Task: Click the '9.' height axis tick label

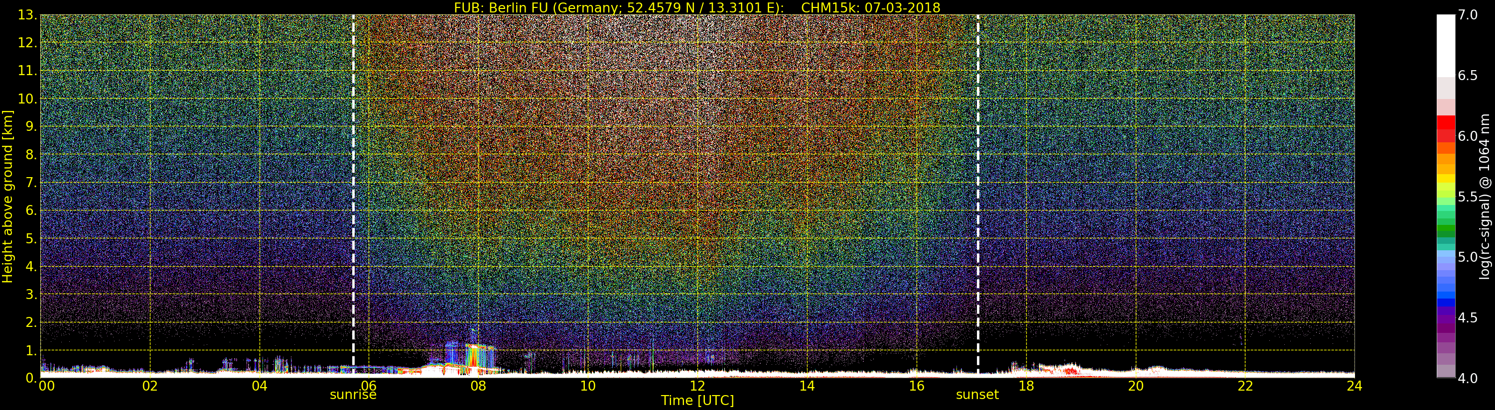Action: [31, 126]
